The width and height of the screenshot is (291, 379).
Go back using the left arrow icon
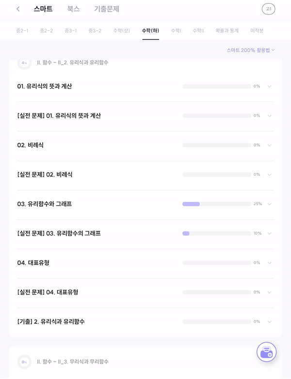pos(18,9)
